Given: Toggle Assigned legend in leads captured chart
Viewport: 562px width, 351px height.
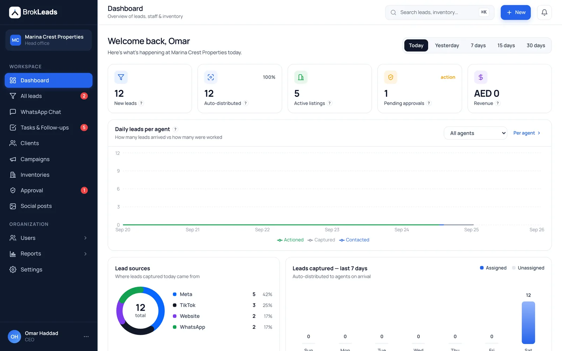Looking at the screenshot, I should pyautogui.click(x=493, y=268).
